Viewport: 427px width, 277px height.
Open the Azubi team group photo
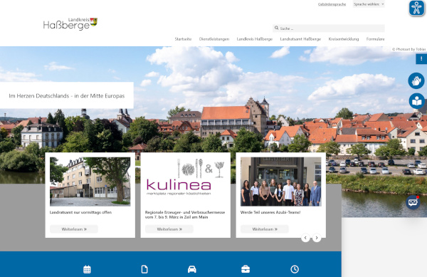point(281,182)
